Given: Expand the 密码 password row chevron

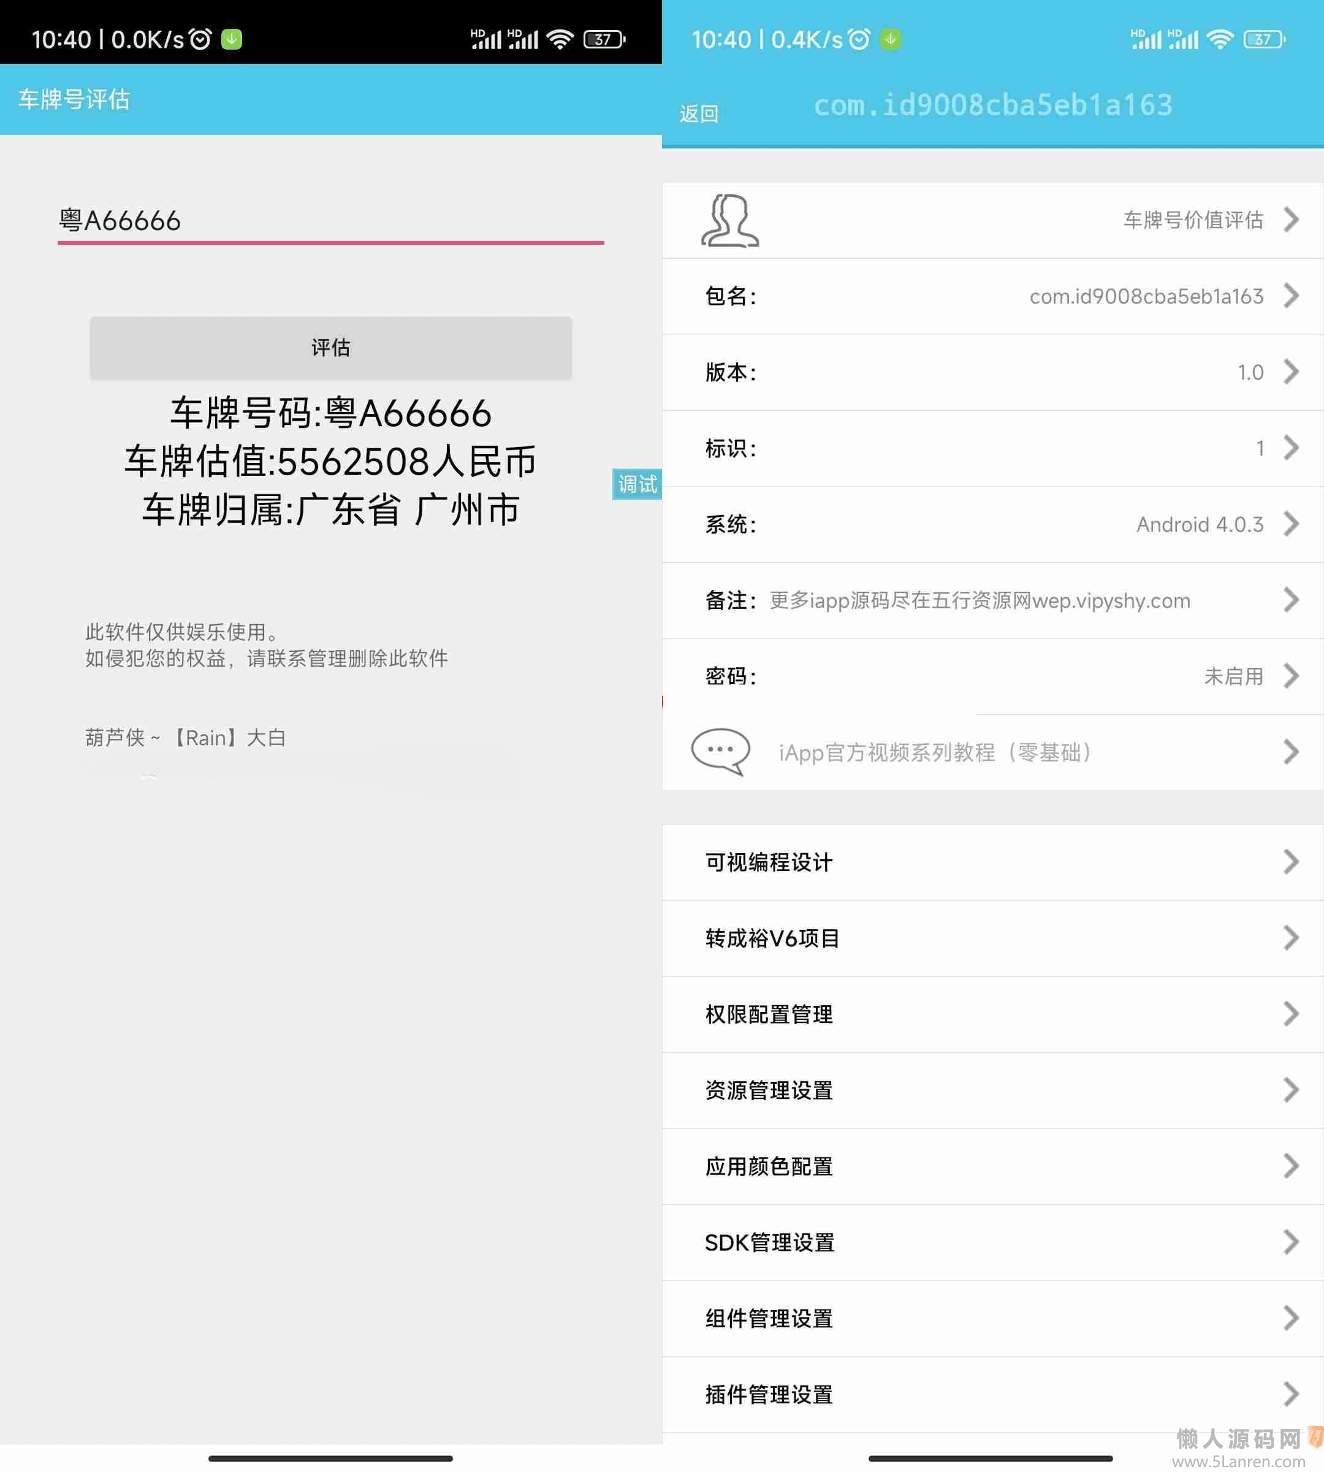Looking at the screenshot, I should pos(1292,677).
